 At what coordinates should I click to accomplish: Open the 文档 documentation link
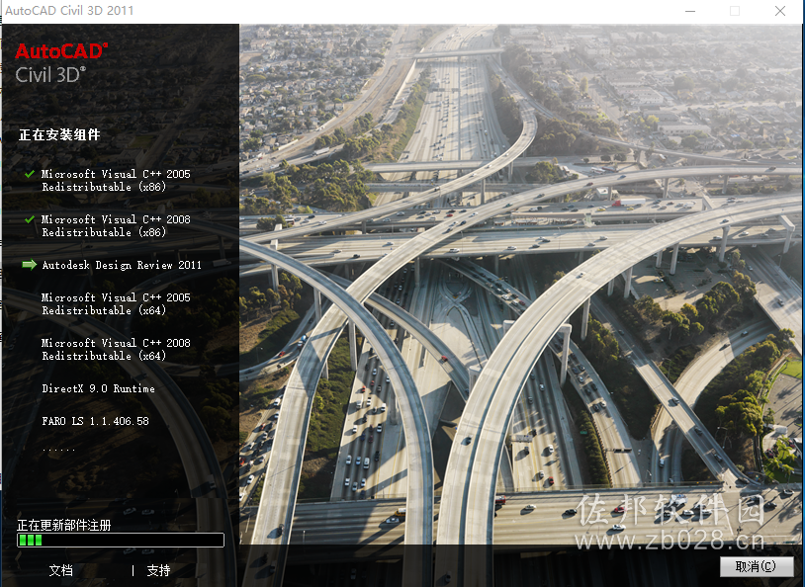tap(60, 570)
